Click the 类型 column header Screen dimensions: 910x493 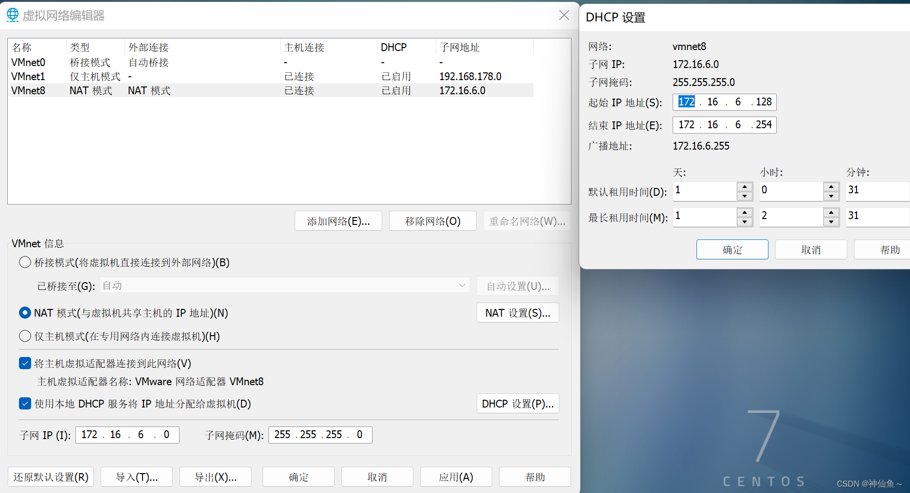(x=95, y=47)
